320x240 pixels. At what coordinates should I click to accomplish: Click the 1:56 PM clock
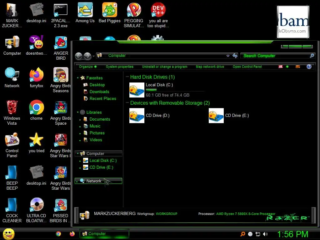292,234
